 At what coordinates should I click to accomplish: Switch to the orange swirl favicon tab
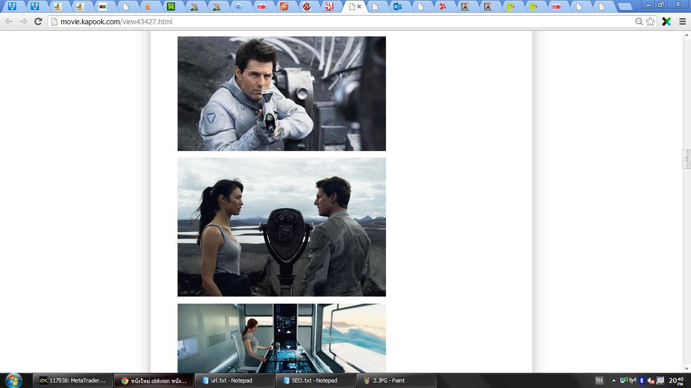point(284,7)
